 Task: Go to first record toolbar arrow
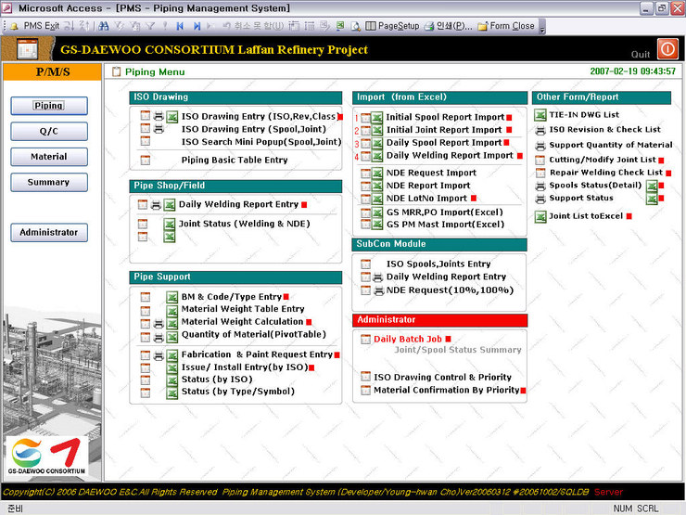tap(180, 26)
